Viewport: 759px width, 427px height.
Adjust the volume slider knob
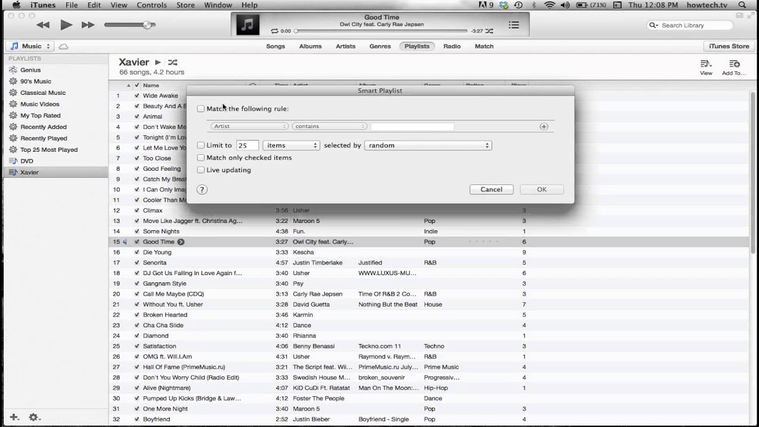pos(147,25)
